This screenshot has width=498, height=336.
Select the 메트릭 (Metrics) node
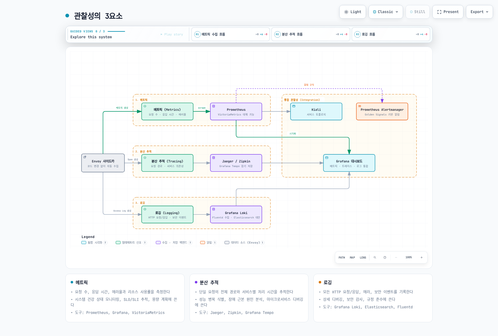pos(167,111)
